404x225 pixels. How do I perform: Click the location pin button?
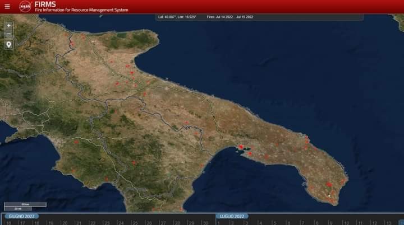[8, 44]
